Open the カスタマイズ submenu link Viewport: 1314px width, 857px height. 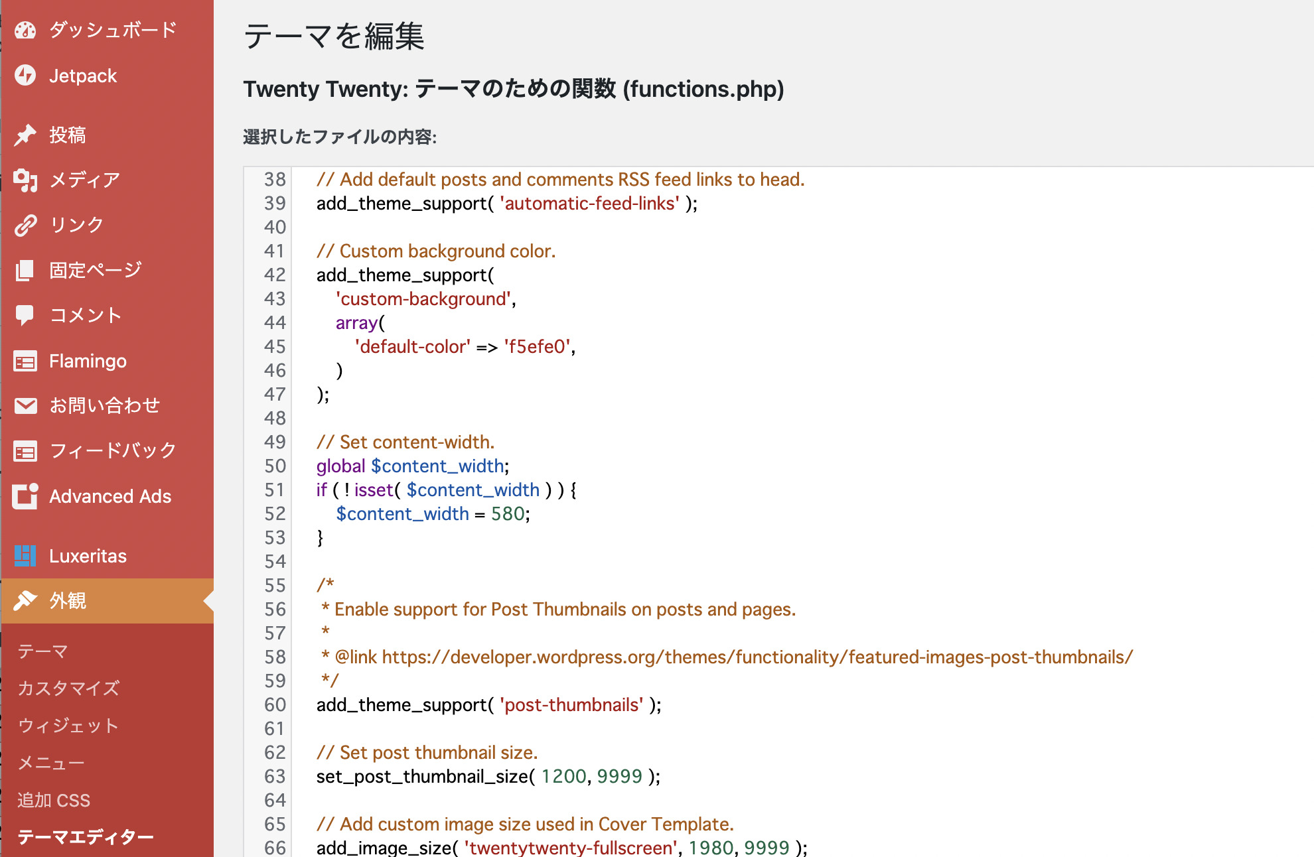(68, 689)
